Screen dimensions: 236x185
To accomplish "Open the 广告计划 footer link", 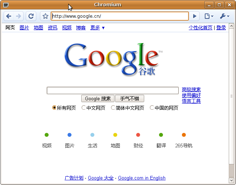I will point(74,178).
